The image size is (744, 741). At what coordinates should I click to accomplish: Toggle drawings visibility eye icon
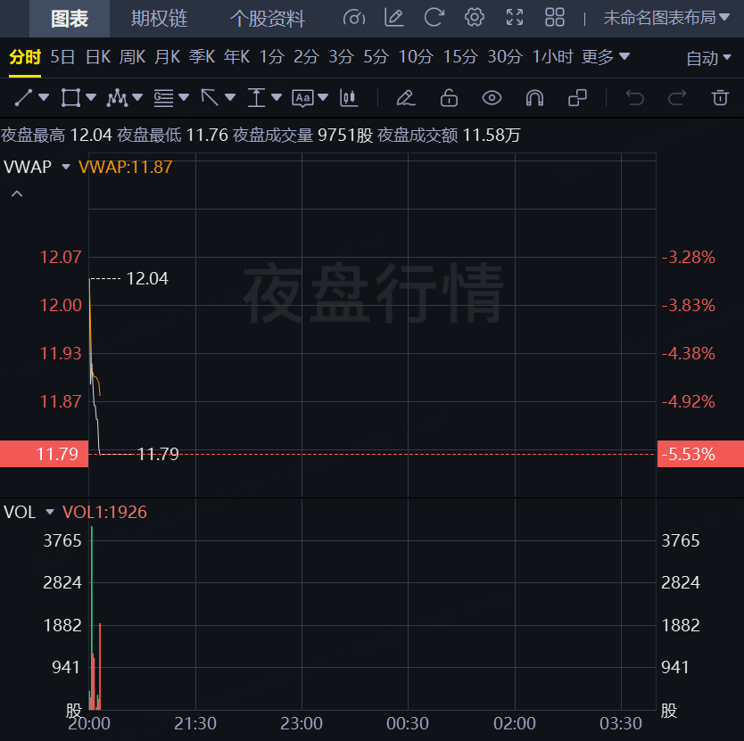492,97
